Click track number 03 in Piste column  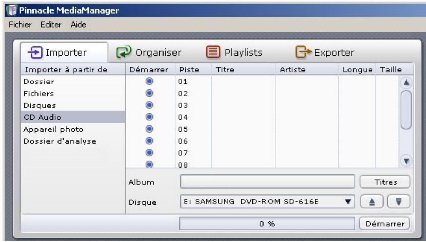coord(183,105)
